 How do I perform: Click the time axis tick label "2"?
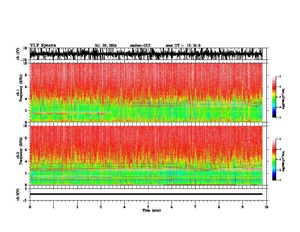point(77,207)
